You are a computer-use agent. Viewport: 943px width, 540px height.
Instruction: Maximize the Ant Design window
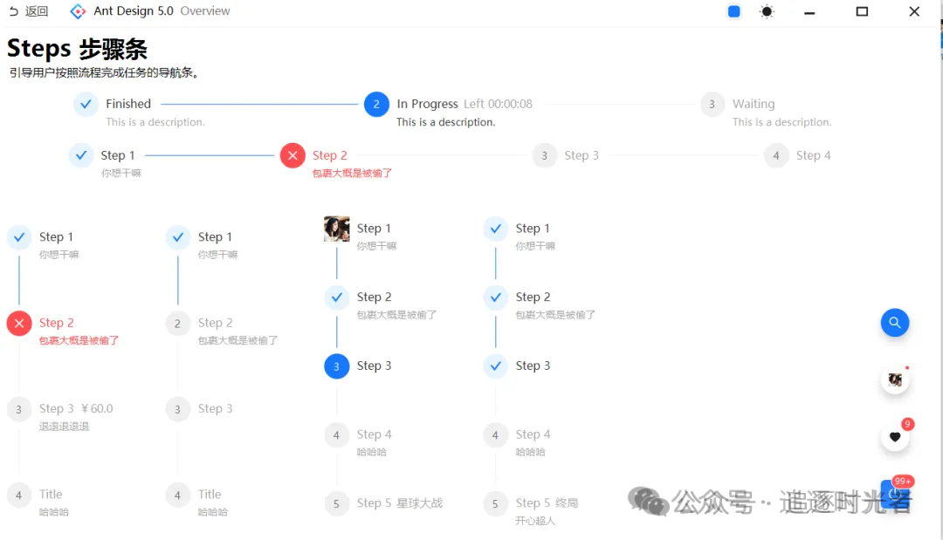coord(862,11)
